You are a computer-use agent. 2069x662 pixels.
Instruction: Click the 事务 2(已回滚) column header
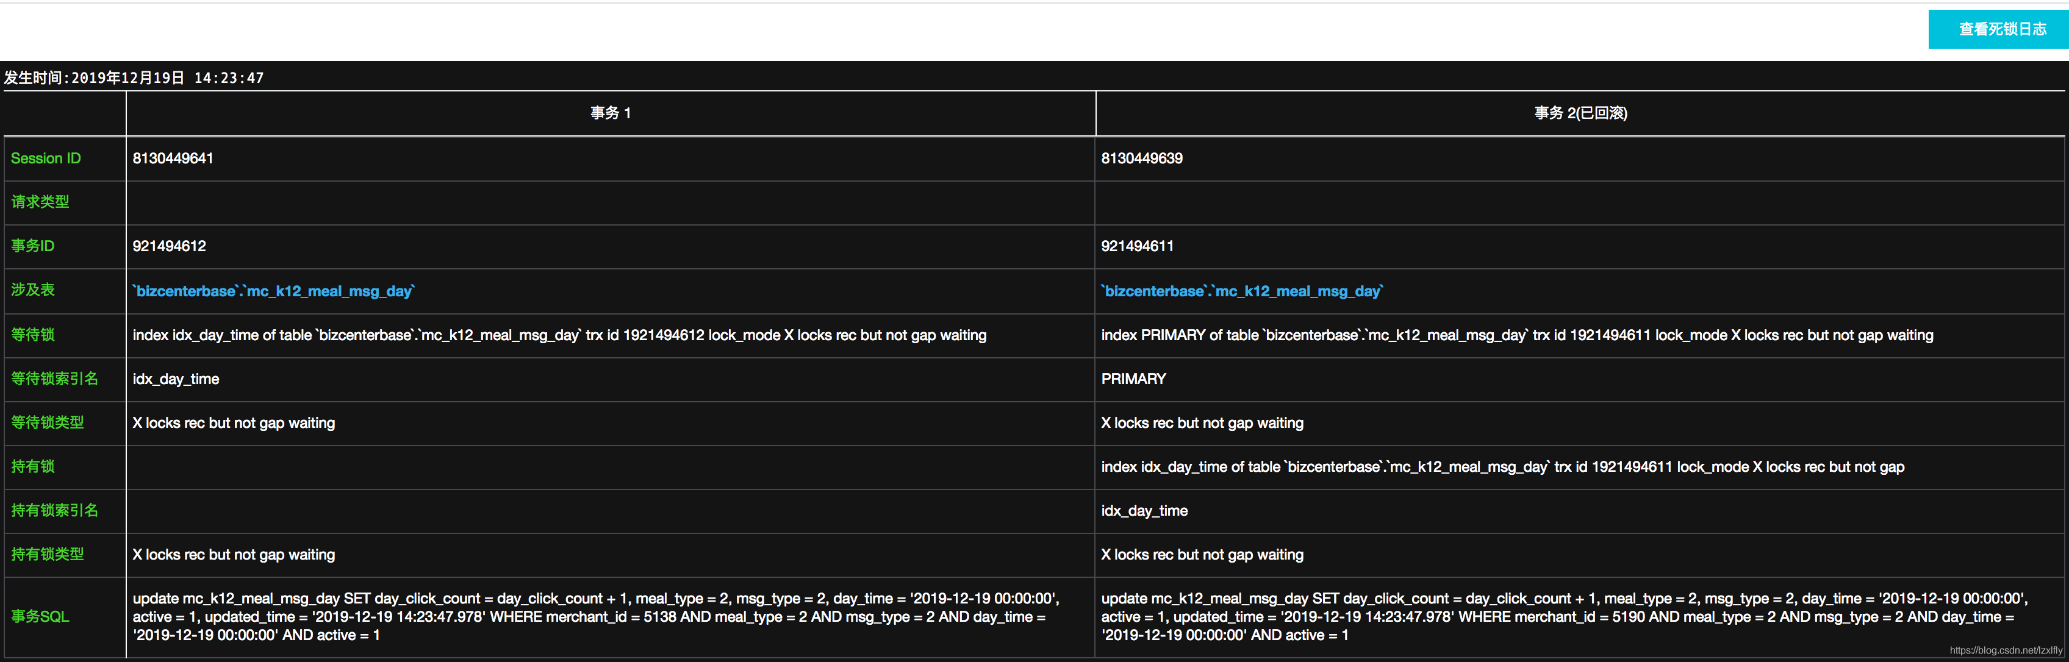click(x=1580, y=113)
